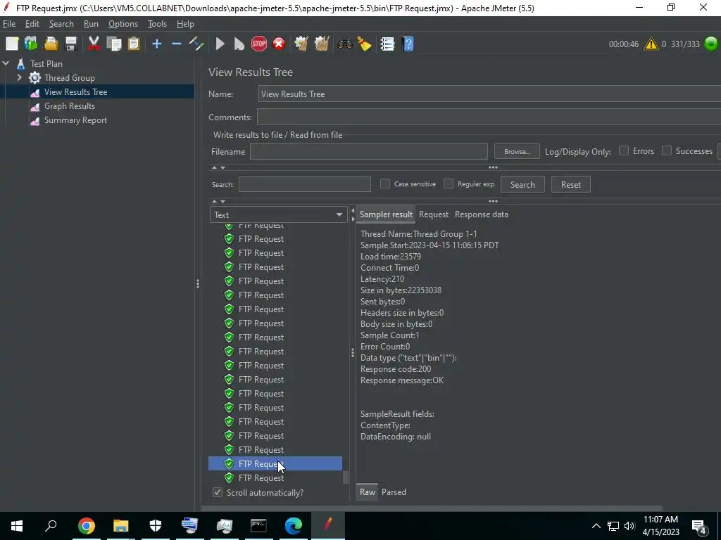The height and width of the screenshot is (540, 721).
Task: Open the notification center icon
Action: 699,527
